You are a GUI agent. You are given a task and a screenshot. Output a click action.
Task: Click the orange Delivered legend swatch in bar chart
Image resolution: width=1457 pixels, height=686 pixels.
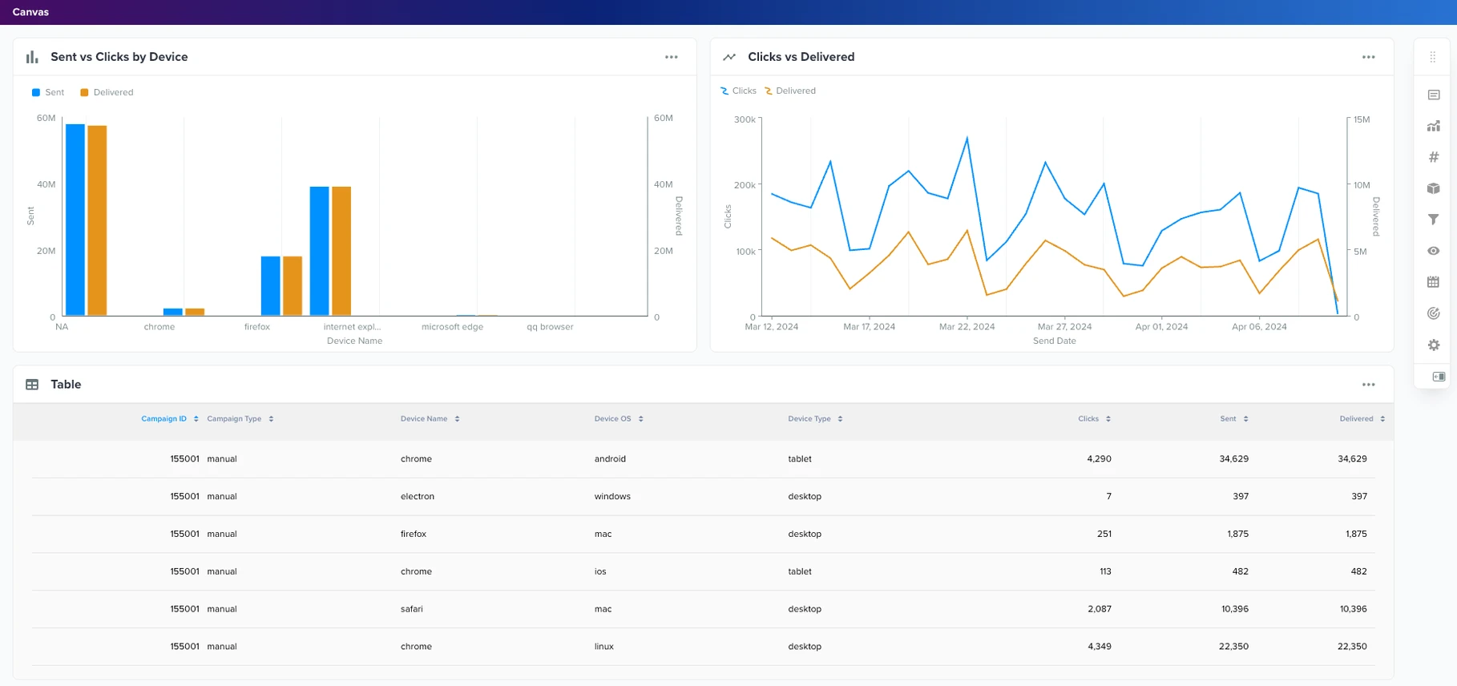point(84,92)
